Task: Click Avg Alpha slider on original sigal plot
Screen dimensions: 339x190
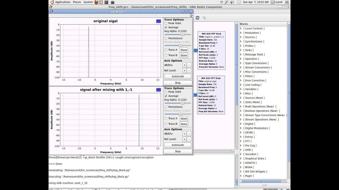Action: 178,35
